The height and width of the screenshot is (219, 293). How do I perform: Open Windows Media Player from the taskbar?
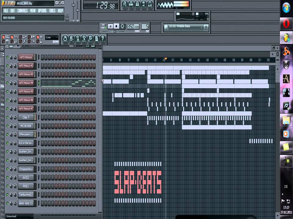(x=286, y=134)
